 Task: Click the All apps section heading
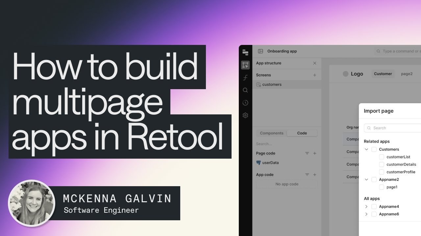[x=372, y=199]
